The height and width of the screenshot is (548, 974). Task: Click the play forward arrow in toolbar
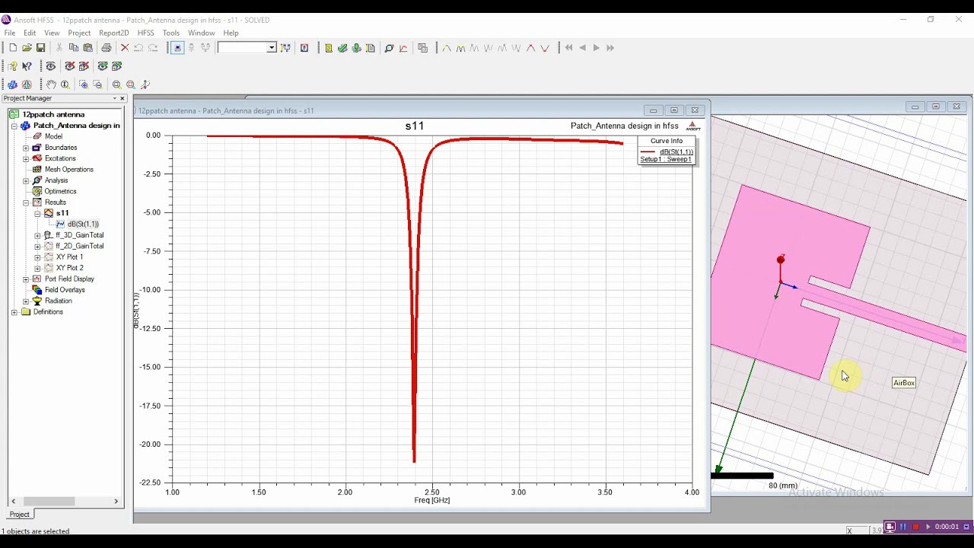[597, 48]
